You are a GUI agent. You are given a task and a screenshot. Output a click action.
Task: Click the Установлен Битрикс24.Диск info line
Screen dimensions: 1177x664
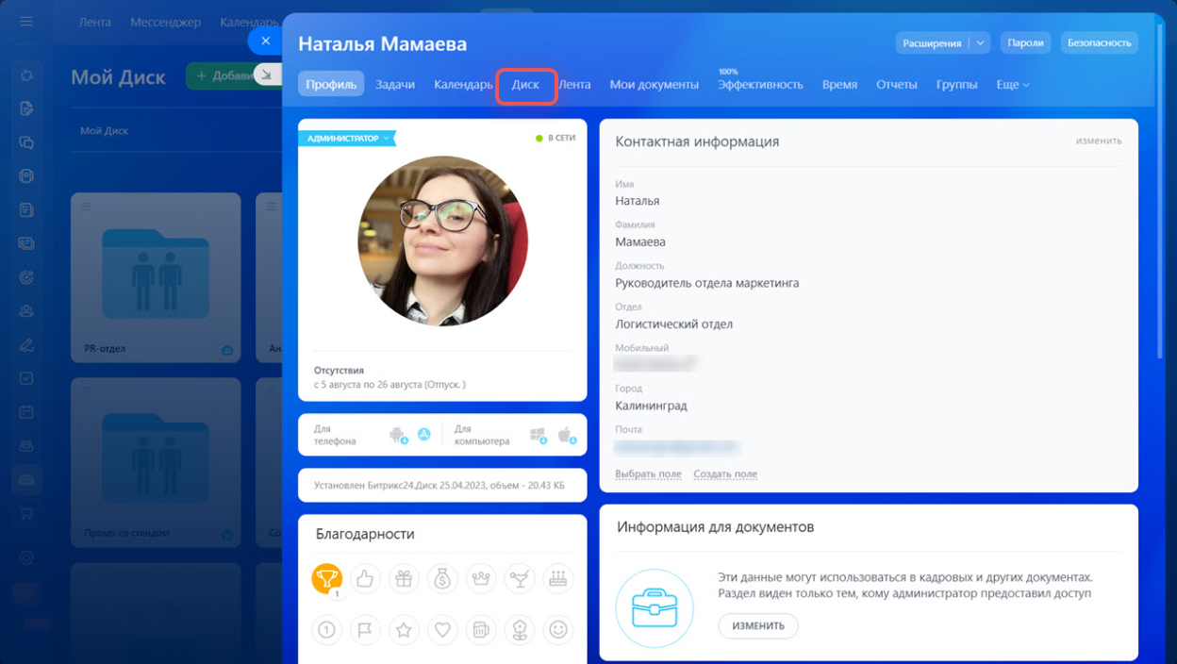coord(439,486)
